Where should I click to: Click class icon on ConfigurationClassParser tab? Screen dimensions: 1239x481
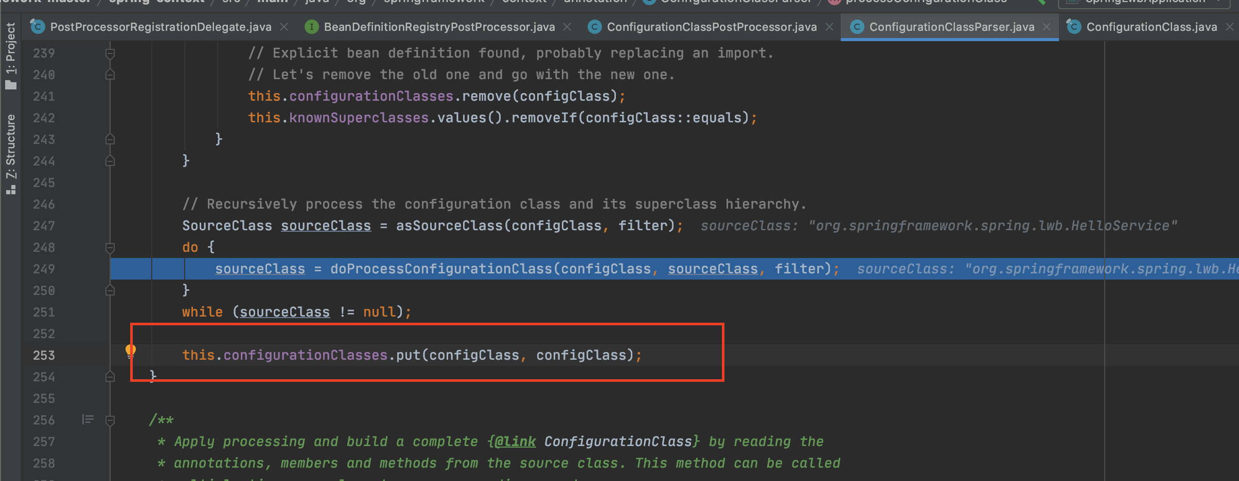(857, 27)
